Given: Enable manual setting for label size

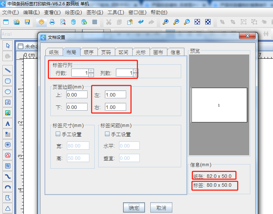Looking at the screenshot, I should 58,134.
